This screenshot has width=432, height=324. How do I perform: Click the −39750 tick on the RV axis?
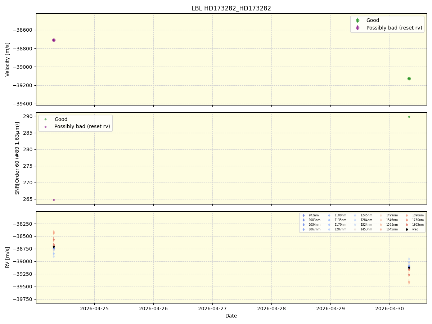(23, 299)
